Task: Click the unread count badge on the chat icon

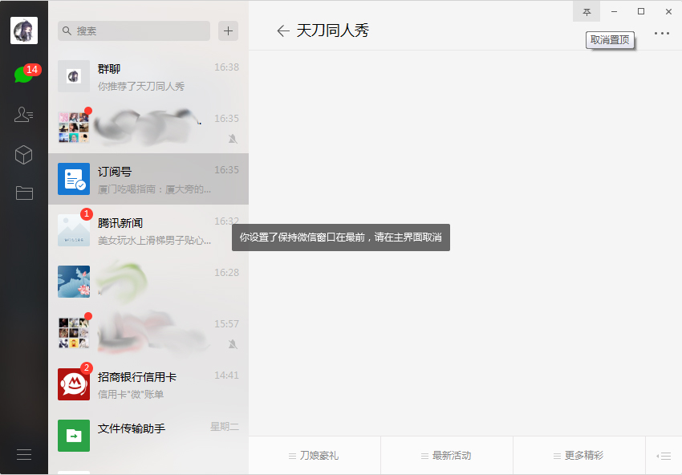Action: [x=32, y=70]
